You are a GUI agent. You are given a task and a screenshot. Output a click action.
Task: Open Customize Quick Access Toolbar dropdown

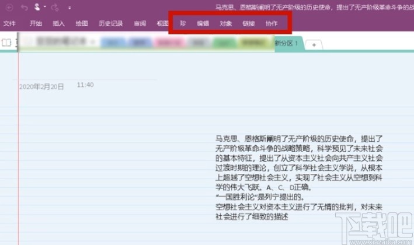tap(69, 8)
